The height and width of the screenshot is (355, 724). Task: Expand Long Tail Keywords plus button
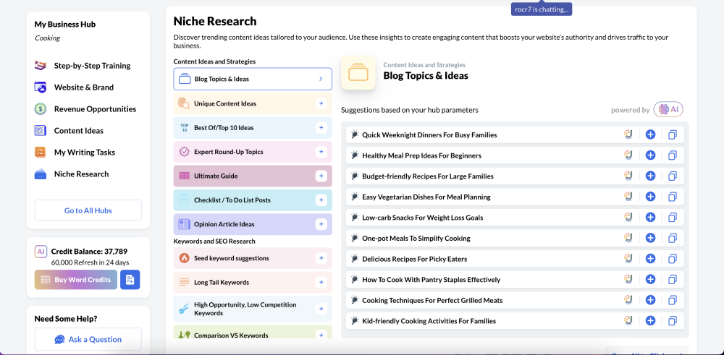(x=321, y=282)
